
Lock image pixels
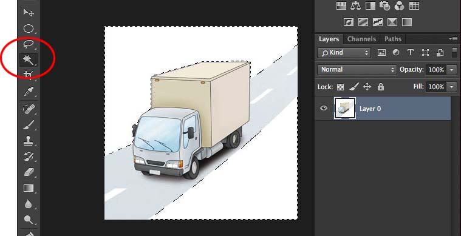coord(354,87)
